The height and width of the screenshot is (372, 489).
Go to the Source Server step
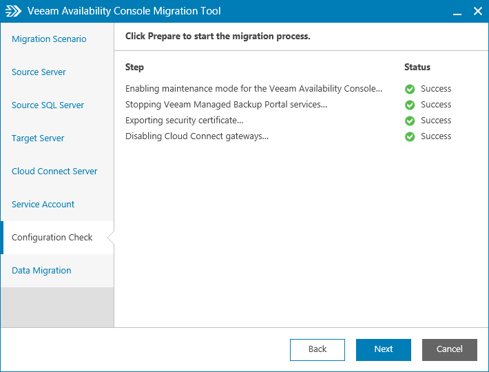click(39, 72)
